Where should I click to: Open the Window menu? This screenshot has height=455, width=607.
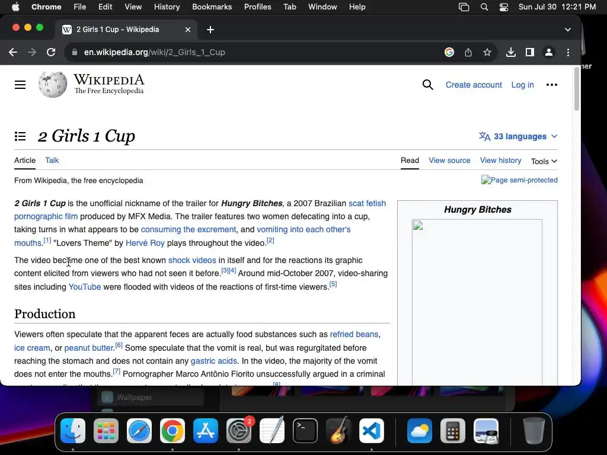322,7
